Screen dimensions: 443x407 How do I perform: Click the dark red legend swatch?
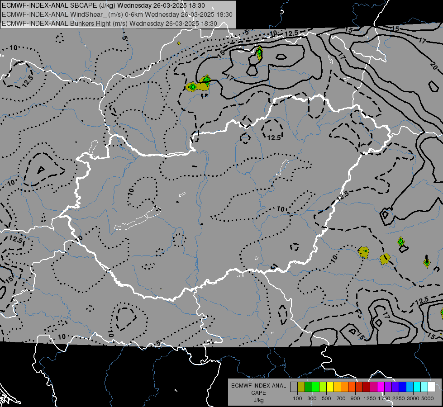point(366,387)
